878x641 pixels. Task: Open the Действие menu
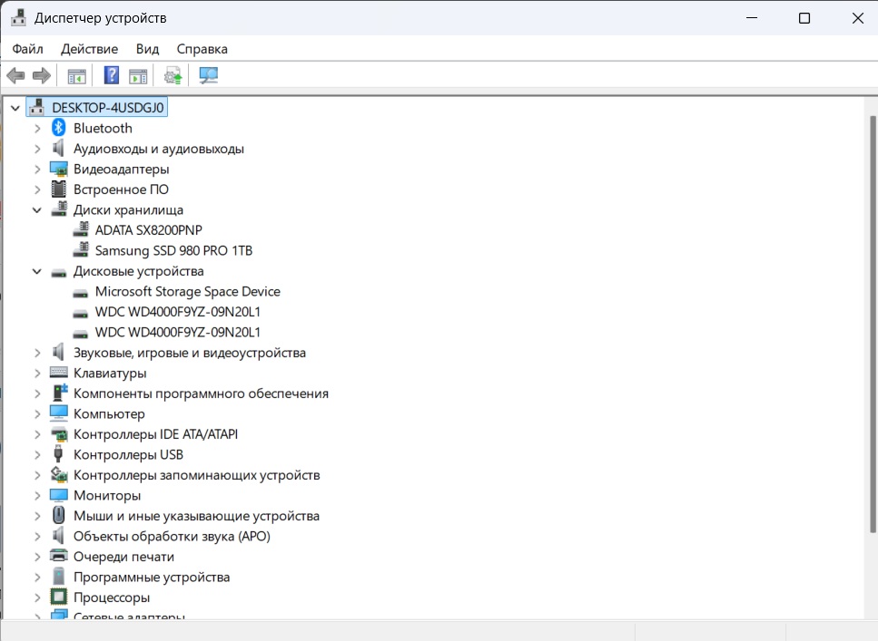pos(90,49)
